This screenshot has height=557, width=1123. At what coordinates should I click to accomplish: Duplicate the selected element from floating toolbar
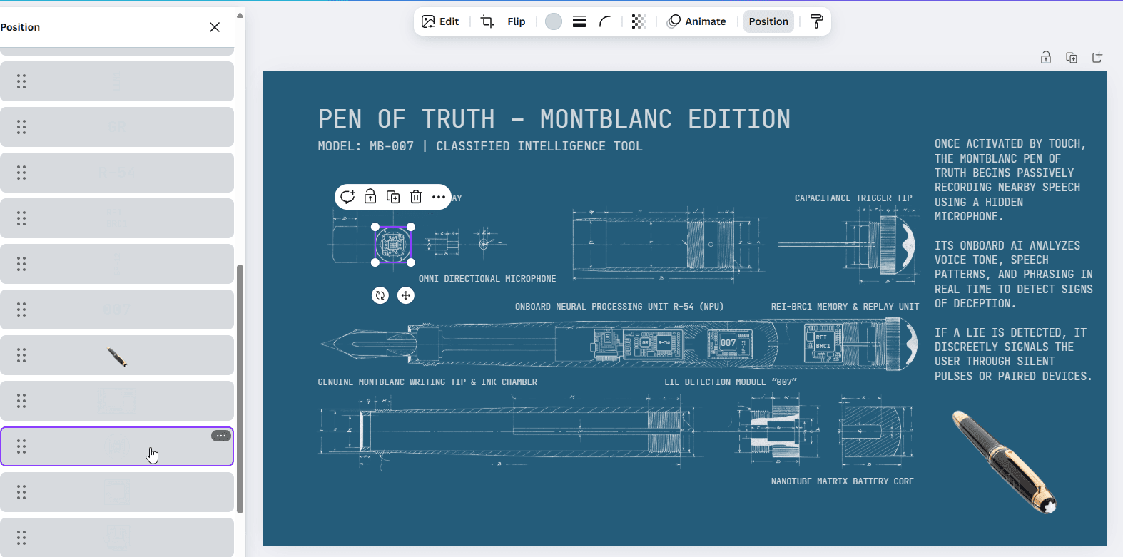click(393, 197)
